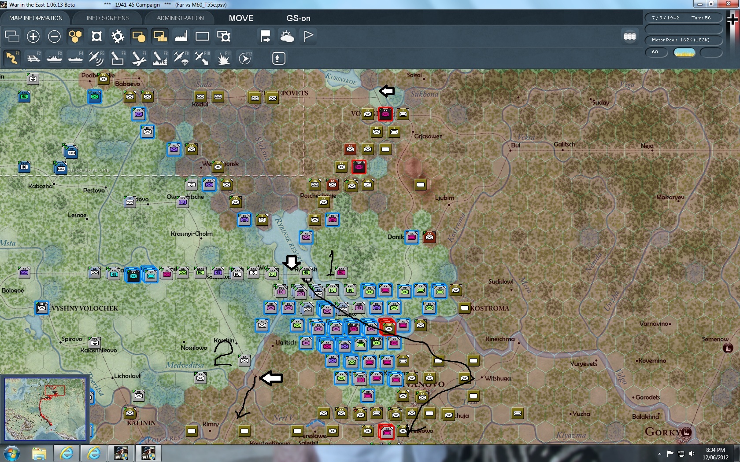Select the F9 aircraft with parachute mode
Viewport: 740px width, 462px height.
point(181,58)
